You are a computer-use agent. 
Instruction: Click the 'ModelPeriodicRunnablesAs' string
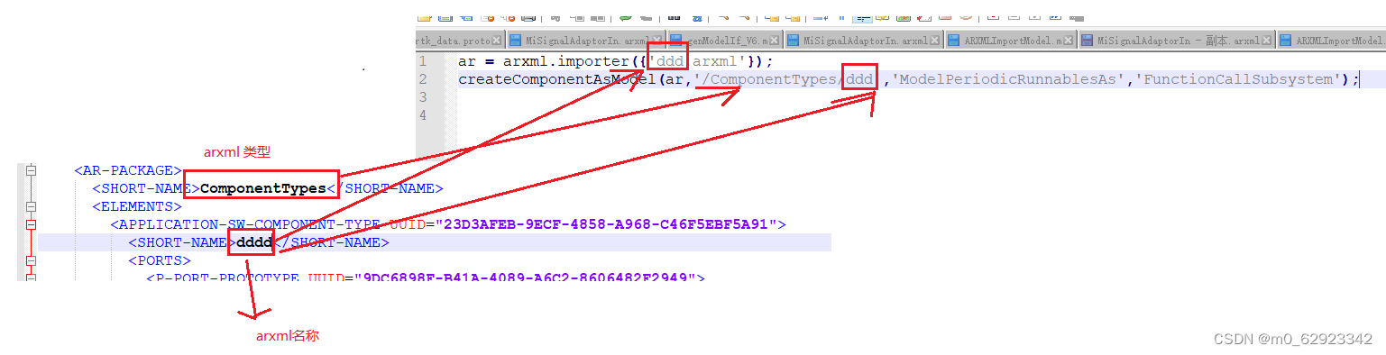click(x=1008, y=79)
